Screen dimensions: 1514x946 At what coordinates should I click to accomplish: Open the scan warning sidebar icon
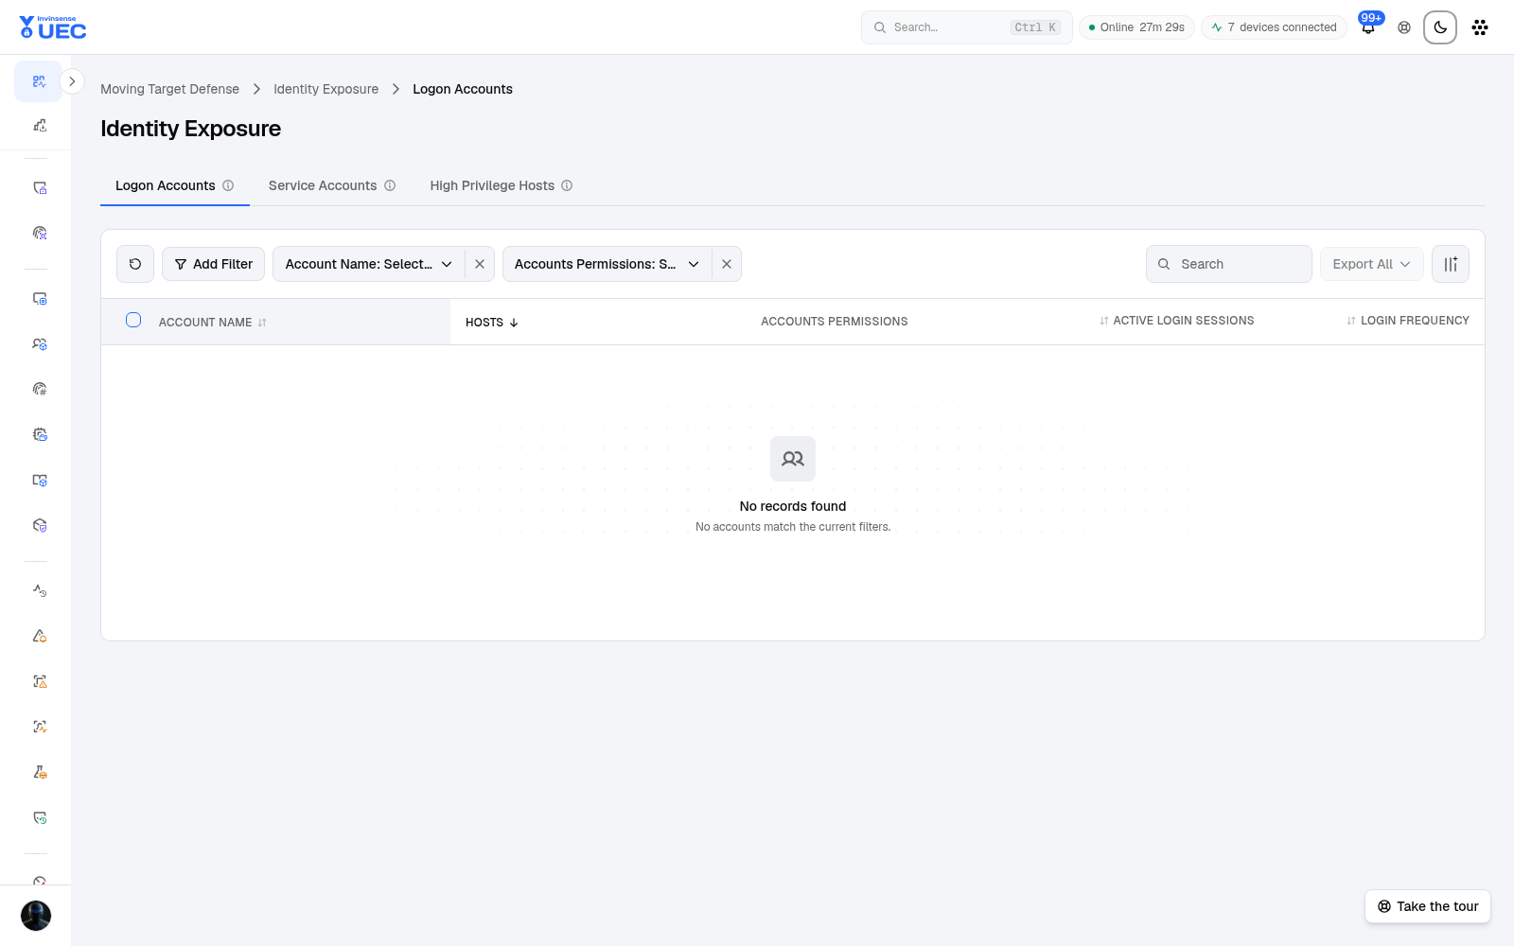click(40, 681)
